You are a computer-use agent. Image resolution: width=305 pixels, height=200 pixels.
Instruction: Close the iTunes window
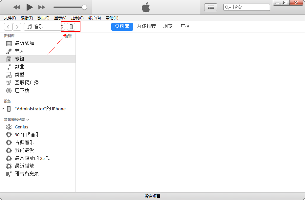(296, 3)
